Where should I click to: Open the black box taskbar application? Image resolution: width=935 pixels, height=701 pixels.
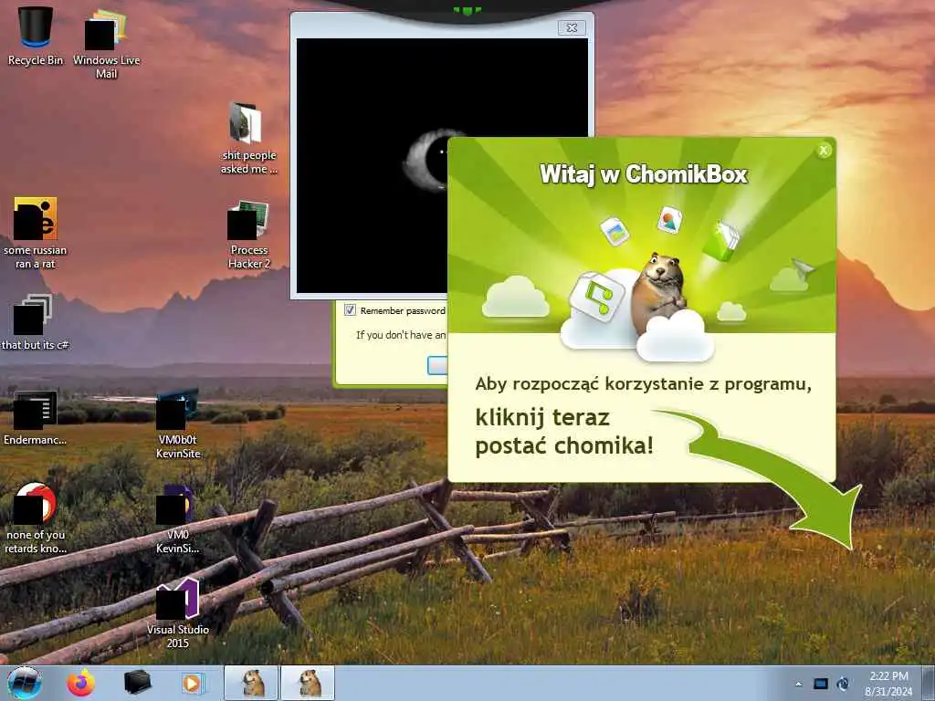(x=137, y=683)
